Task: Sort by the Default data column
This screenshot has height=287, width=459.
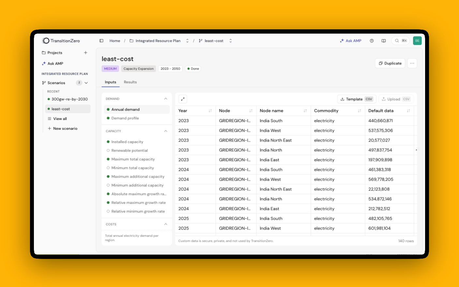Action: (x=408, y=111)
